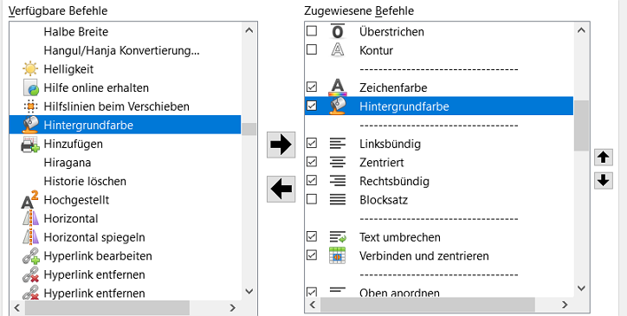The height and width of the screenshot is (316, 627).
Task: Click the Hinzufügen printer icon
Action: (30, 144)
